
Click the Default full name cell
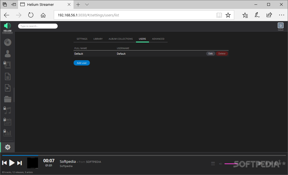click(79, 54)
